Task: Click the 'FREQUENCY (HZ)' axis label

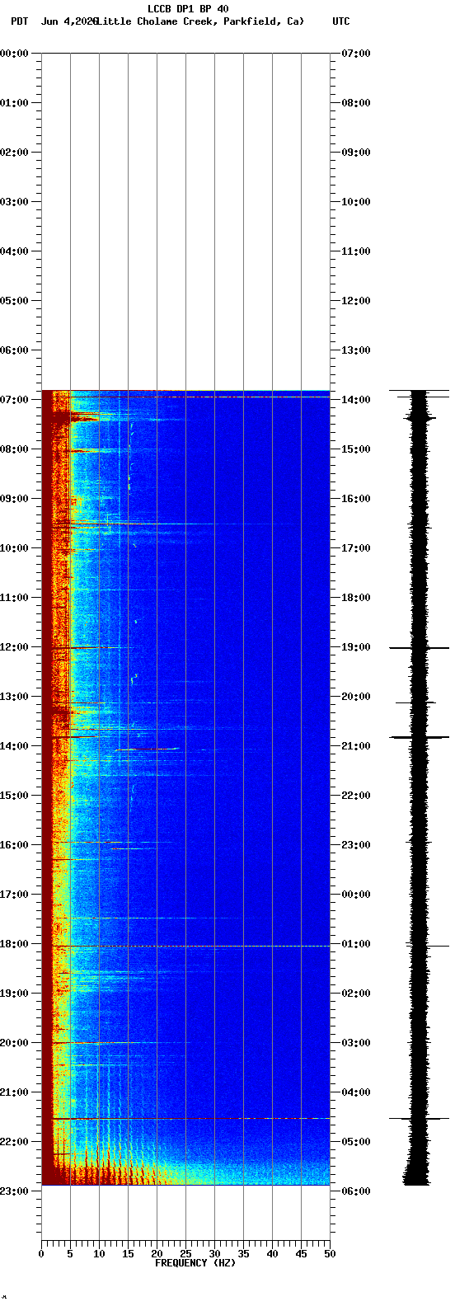Action: tap(195, 1263)
